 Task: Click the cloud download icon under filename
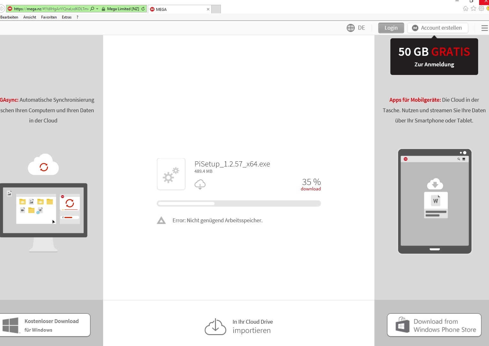coord(200,185)
